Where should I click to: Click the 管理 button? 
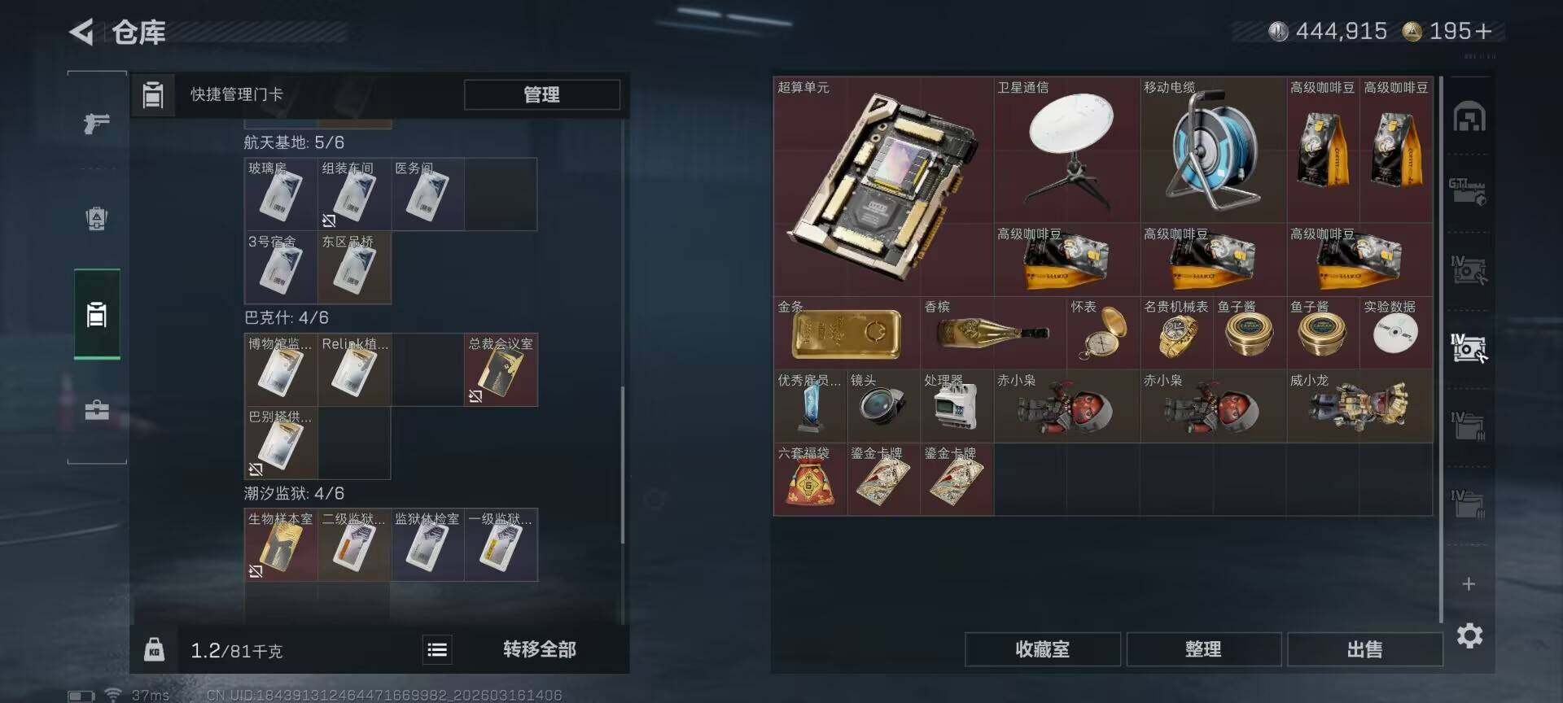pos(541,94)
